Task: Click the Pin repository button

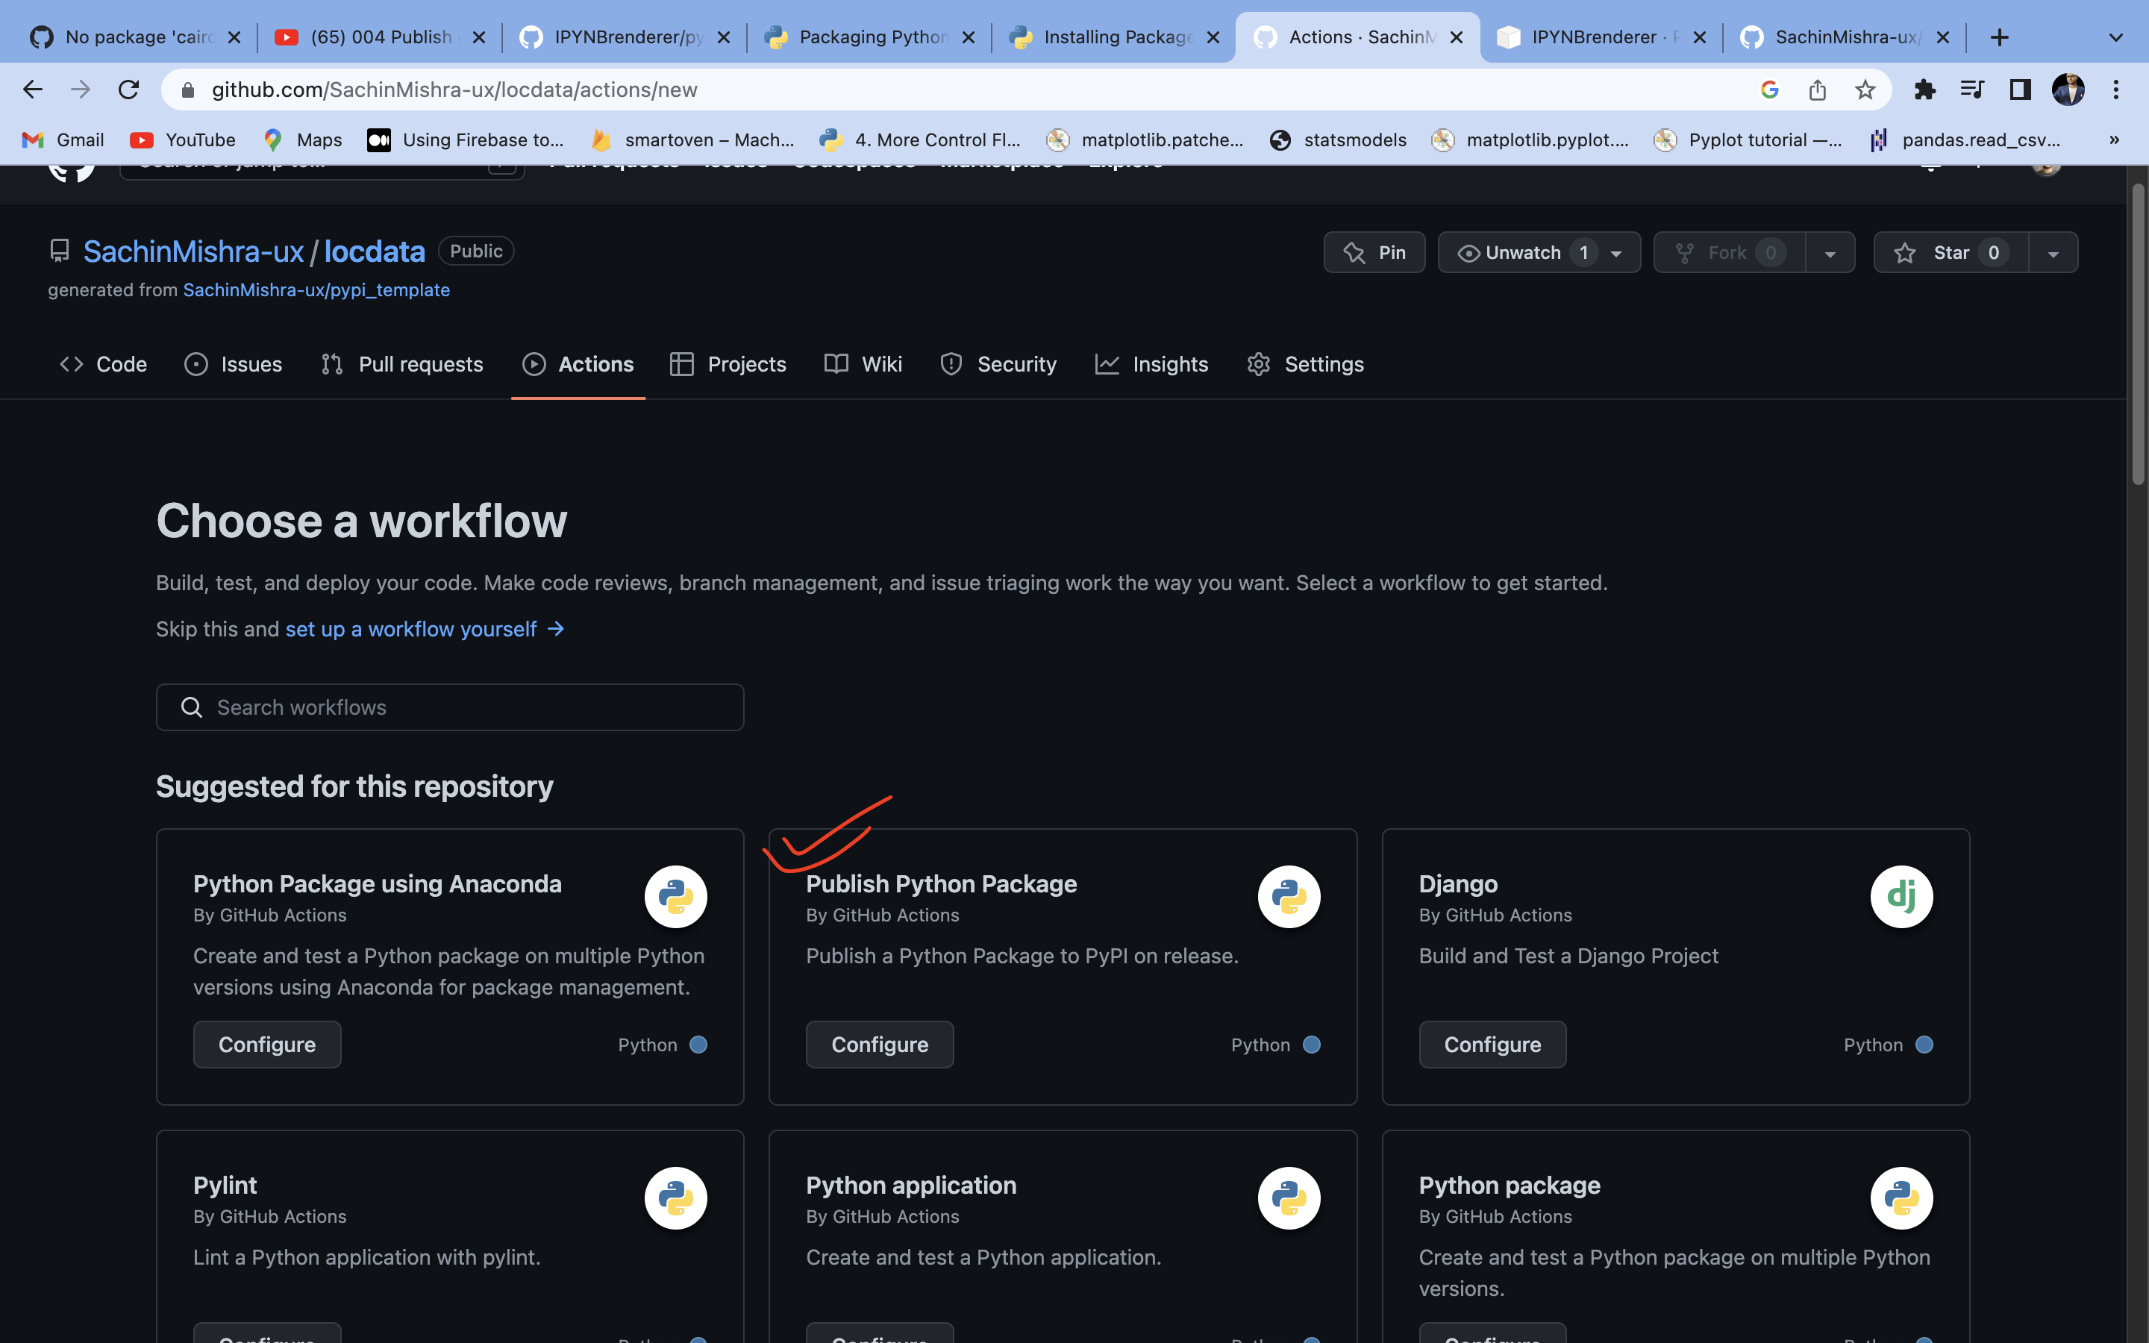Action: tap(1374, 252)
